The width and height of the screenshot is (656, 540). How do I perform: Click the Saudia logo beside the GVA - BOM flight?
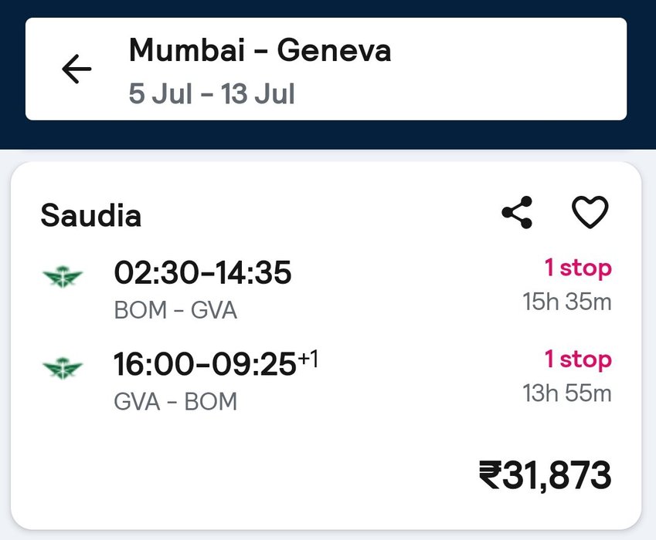[63, 368]
